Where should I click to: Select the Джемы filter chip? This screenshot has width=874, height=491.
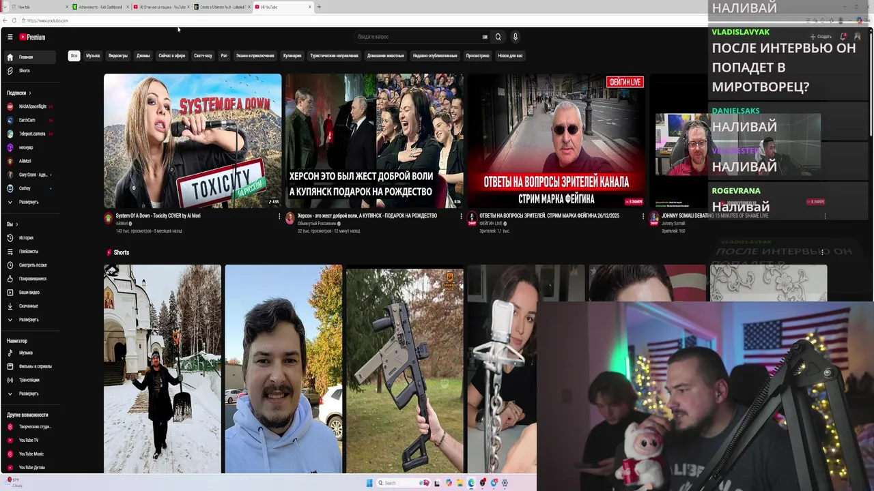coord(143,56)
